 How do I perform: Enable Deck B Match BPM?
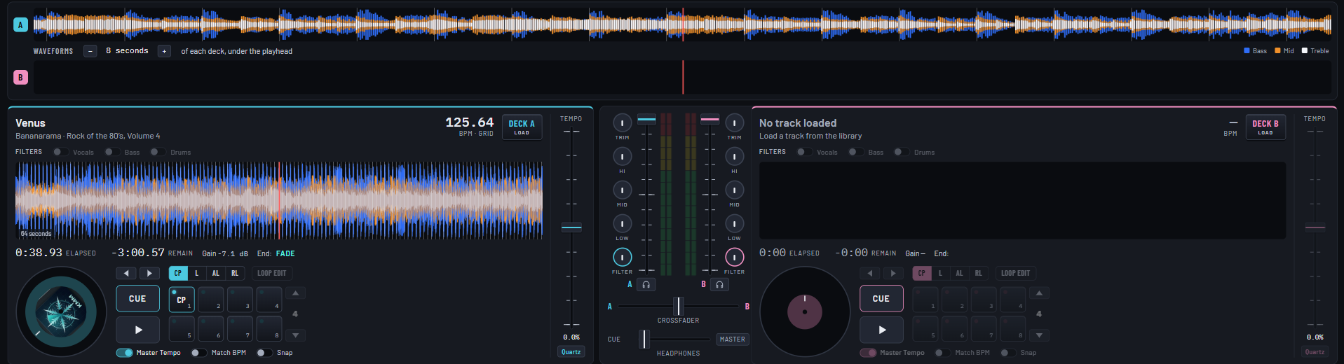click(x=942, y=353)
